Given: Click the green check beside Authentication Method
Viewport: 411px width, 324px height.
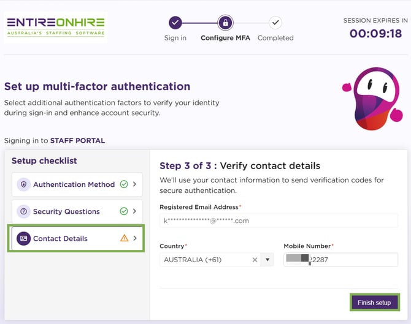Looking at the screenshot, I should (124, 184).
